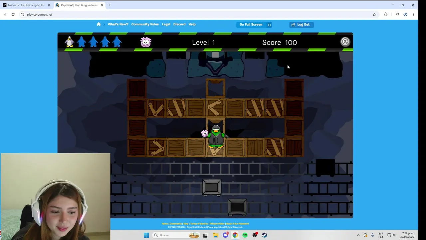Open the Discord link in navigation
Image resolution: width=426 pixels, height=240 pixels.
point(179,24)
